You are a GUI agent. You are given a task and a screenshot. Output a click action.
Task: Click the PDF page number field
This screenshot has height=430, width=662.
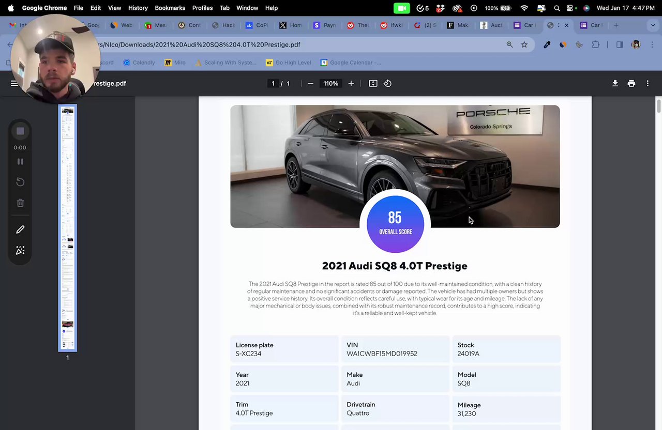pyautogui.click(x=273, y=83)
